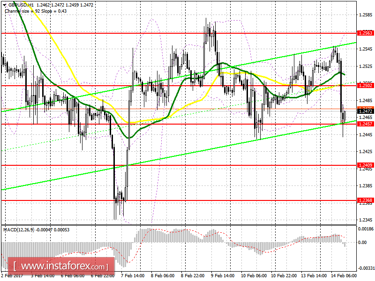Select the 14 Feb 06:00 time axis marker
This screenshot has height=281, width=375.
click(344, 275)
